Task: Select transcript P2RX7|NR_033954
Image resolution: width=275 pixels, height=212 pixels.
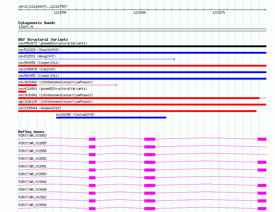Action: click(32, 205)
